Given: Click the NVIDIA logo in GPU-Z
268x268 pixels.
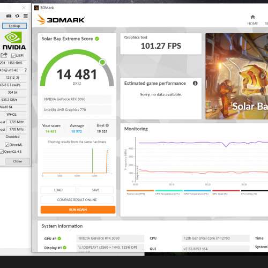Looking at the screenshot, I should coord(14,41).
